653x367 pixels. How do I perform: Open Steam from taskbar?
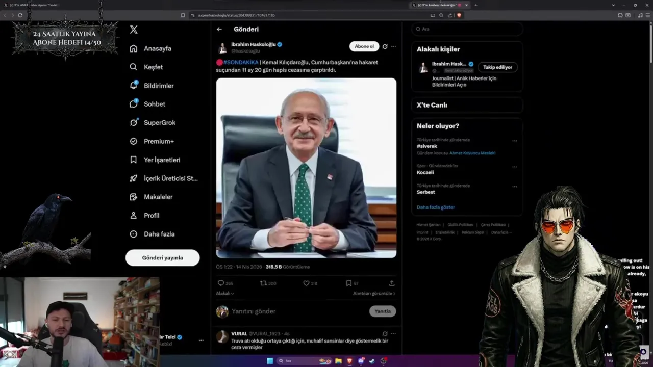click(372, 361)
